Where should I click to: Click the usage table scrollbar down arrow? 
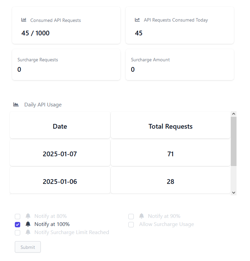coord(234,193)
